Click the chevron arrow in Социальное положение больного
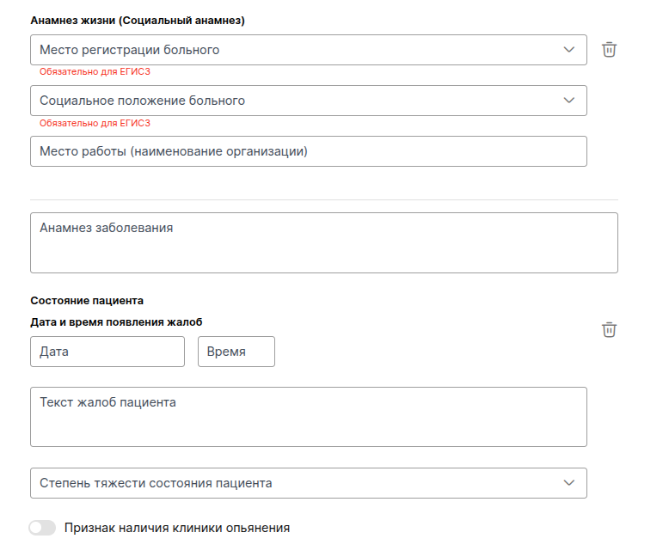 [x=569, y=101]
